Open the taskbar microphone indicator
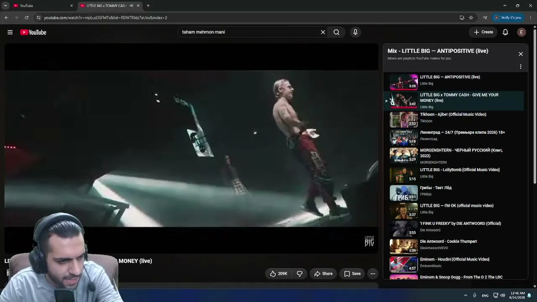Screen dimensions: 537x302 point(474,296)
